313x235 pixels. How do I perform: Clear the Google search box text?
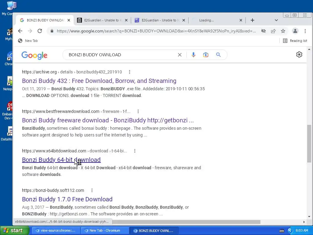point(180,55)
